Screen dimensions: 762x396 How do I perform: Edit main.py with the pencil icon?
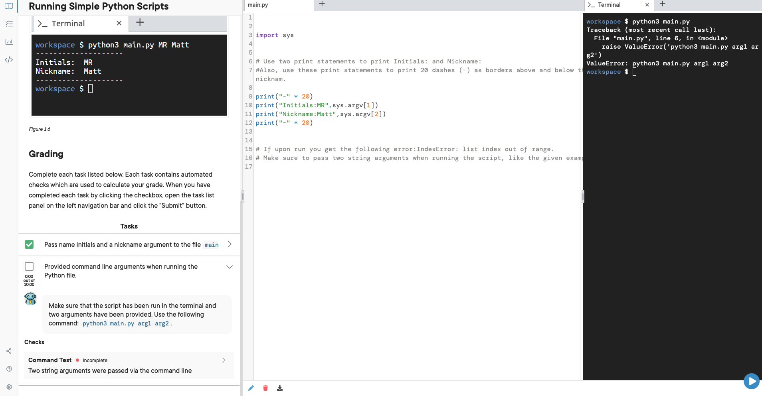tap(251, 388)
